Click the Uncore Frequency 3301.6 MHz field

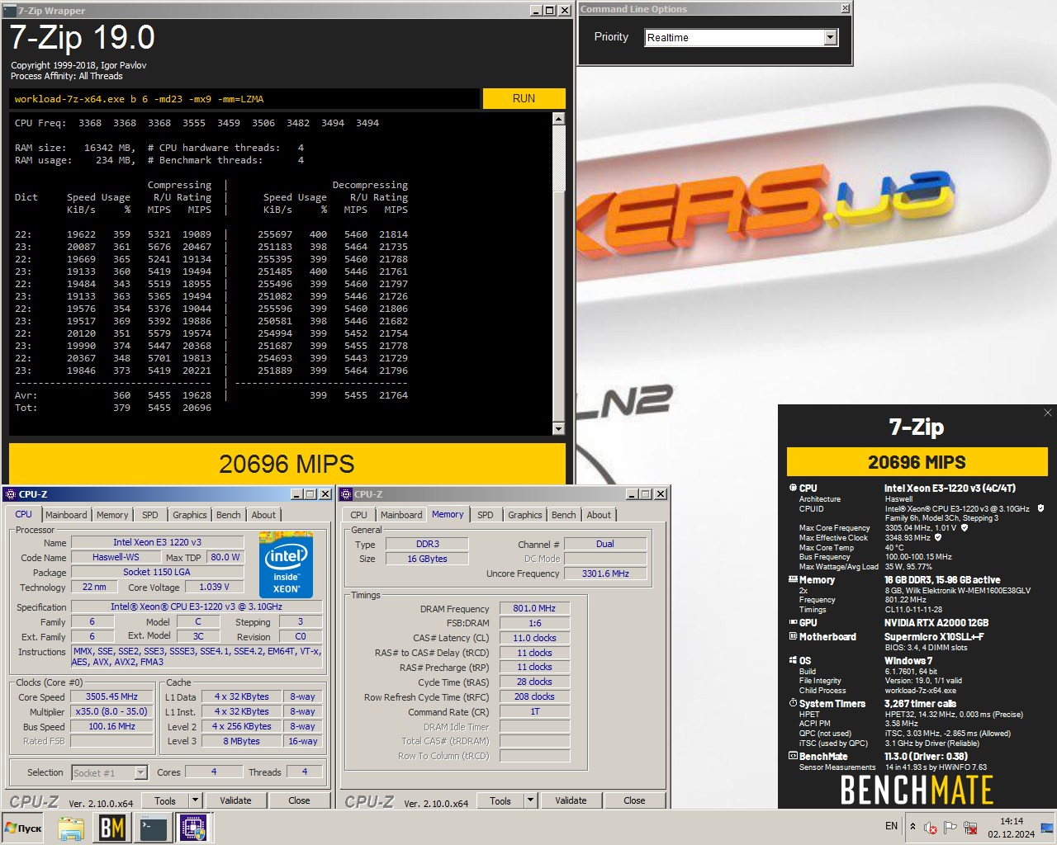click(x=605, y=574)
